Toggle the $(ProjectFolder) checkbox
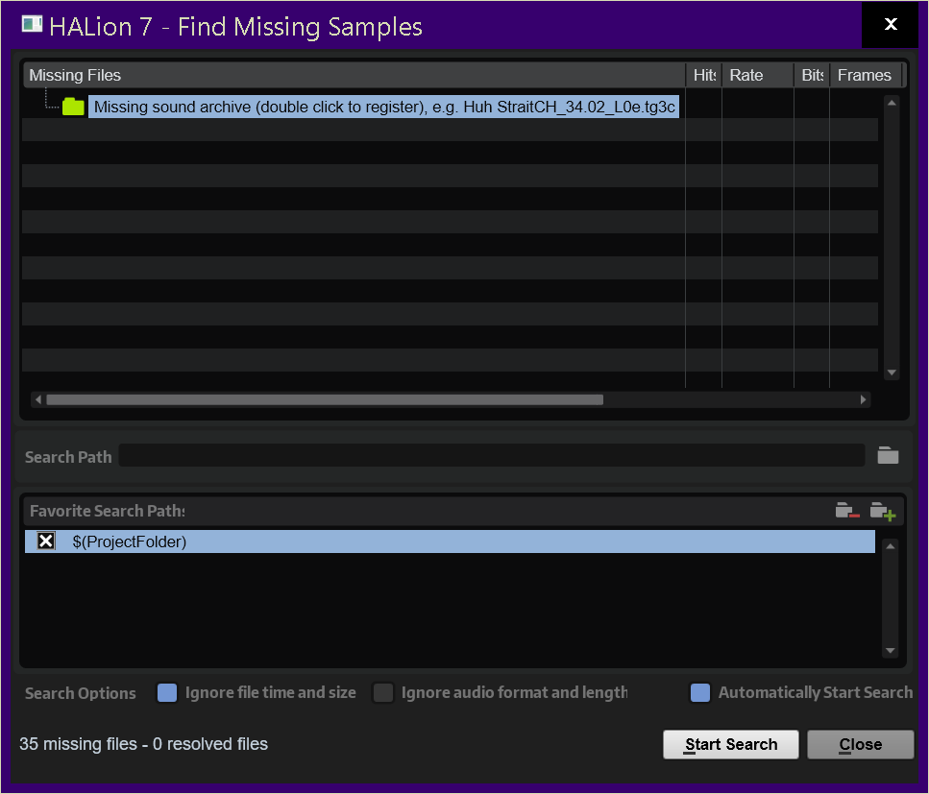Image resolution: width=929 pixels, height=794 pixels. coord(45,541)
